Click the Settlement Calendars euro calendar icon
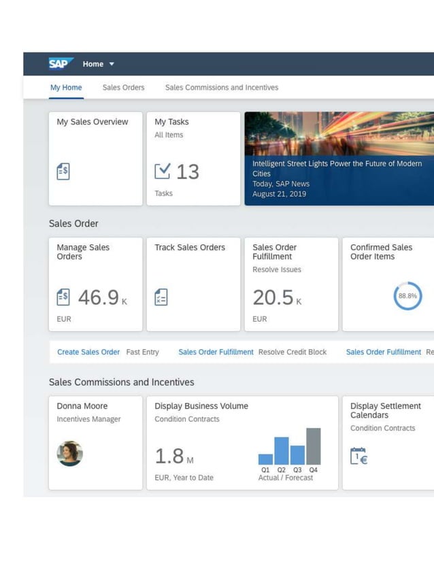The width and height of the screenshot is (434, 562). click(358, 456)
